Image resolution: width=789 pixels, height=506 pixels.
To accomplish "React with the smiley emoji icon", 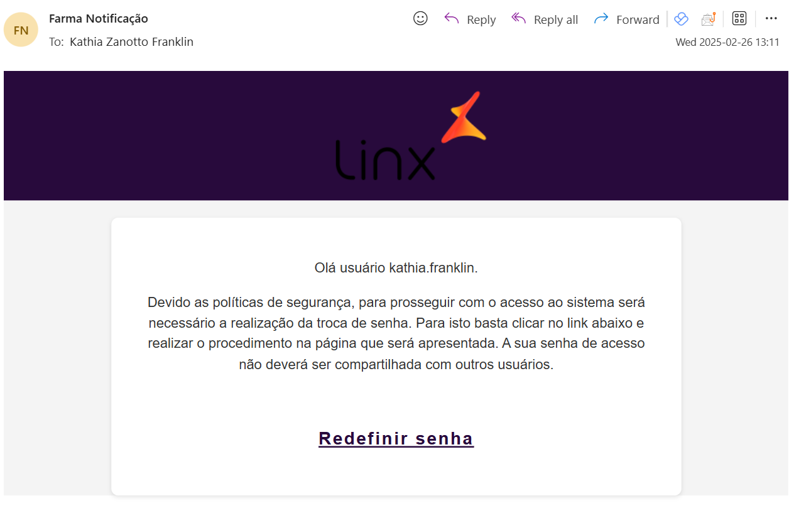I will 420,19.
